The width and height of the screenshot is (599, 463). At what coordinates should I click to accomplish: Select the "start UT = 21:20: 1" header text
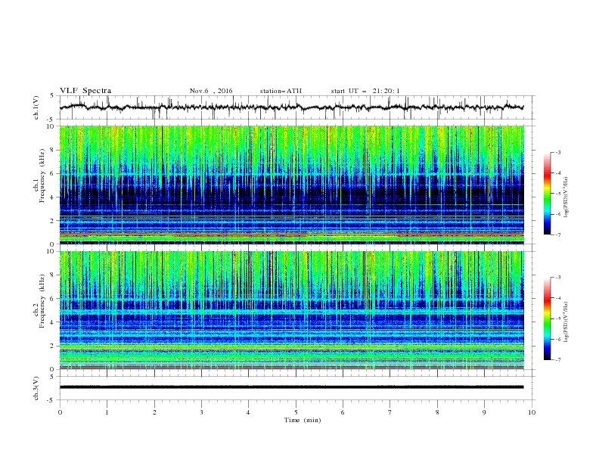[365, 91]
